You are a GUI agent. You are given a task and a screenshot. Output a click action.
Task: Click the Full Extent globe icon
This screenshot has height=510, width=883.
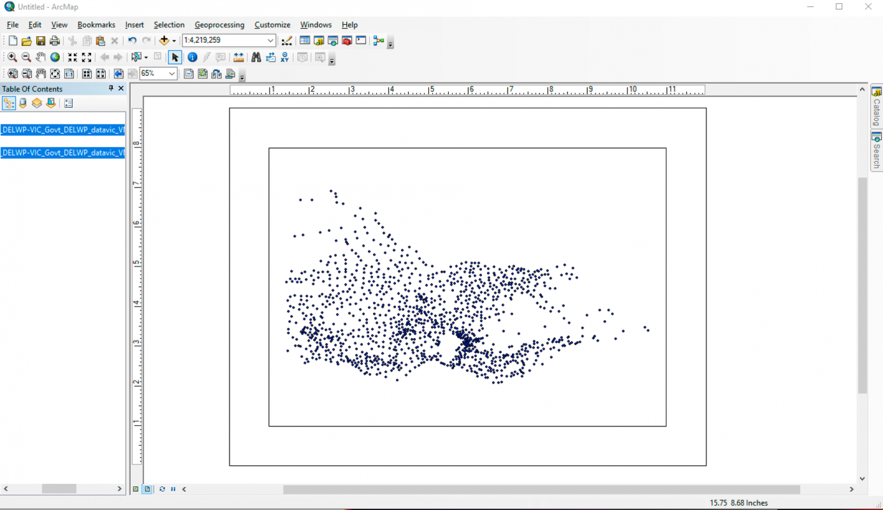(55, 57)
